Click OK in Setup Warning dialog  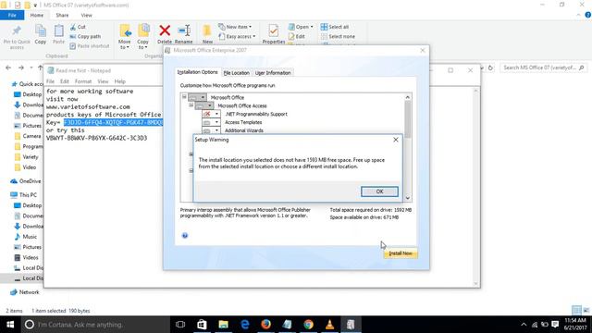379,191
